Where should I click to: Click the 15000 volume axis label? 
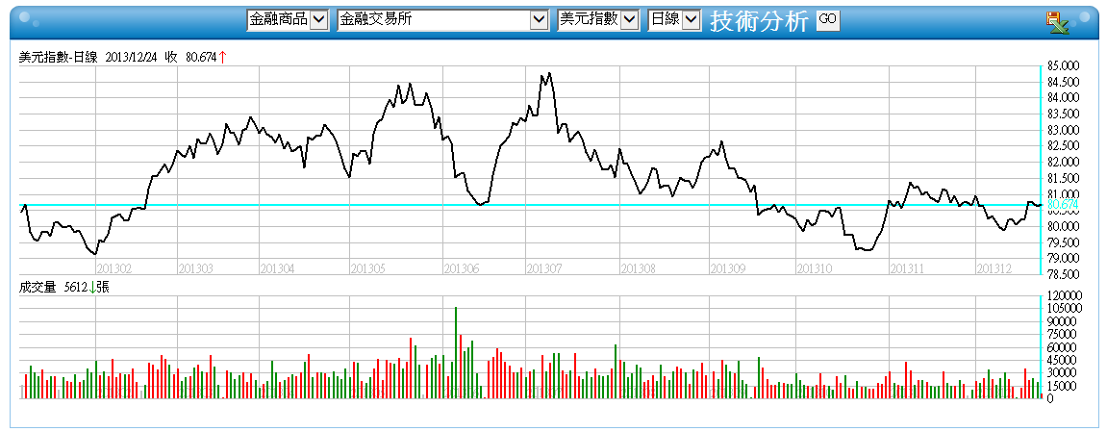point(1062,386)
